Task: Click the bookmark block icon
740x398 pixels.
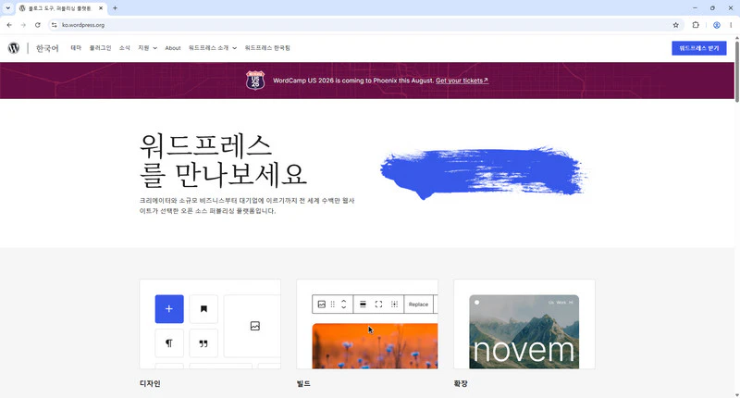Action: [203, 309]
